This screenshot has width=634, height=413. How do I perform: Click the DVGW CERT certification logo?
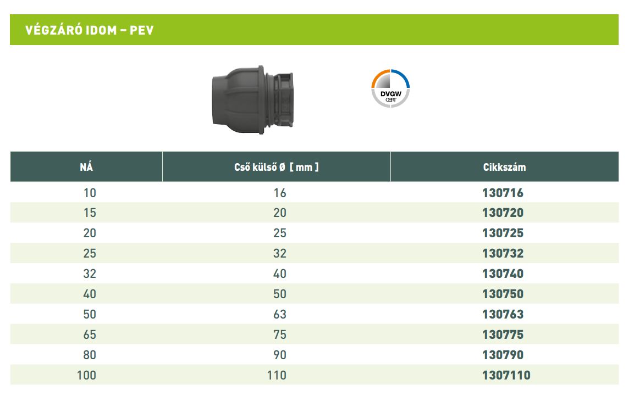pyautogui.click(x=390, y=88)
